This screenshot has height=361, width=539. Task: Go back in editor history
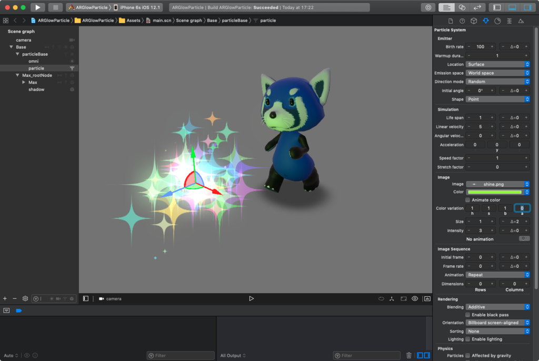(15, 21)
